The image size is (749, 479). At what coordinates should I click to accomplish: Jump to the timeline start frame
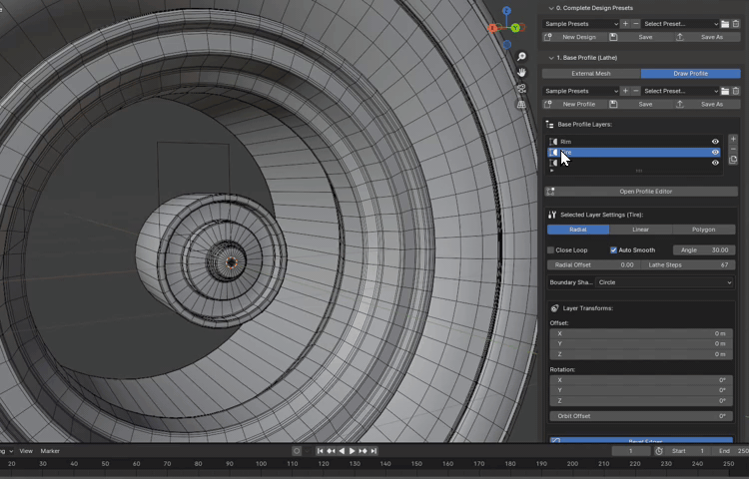click(x=321, y=451)
